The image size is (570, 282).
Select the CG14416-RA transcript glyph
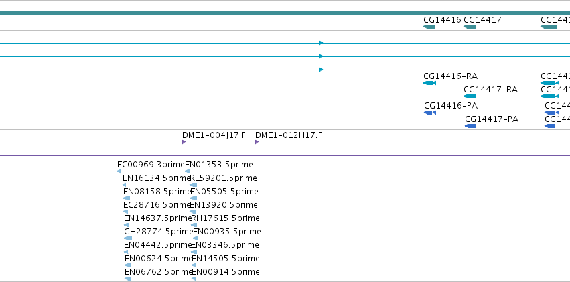click(430, 83)
